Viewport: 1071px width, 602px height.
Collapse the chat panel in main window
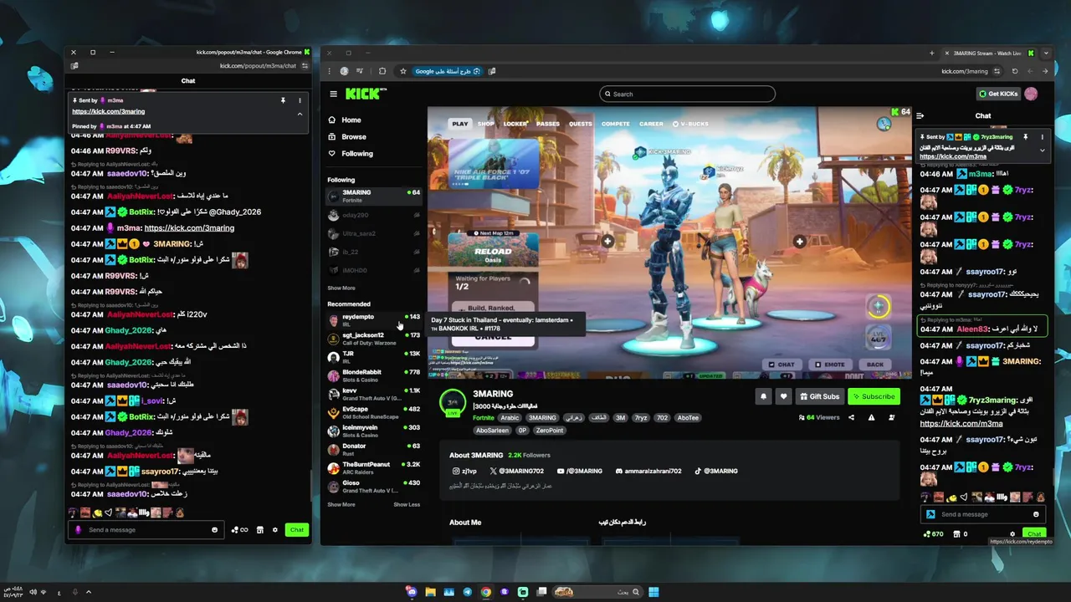pyautogui.click(x=920, y=116)
